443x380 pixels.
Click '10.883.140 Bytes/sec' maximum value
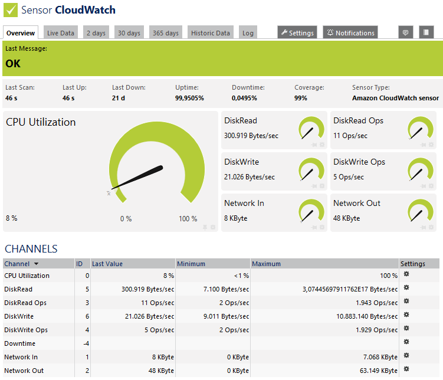pyautogui.click(x=367, y=316)
